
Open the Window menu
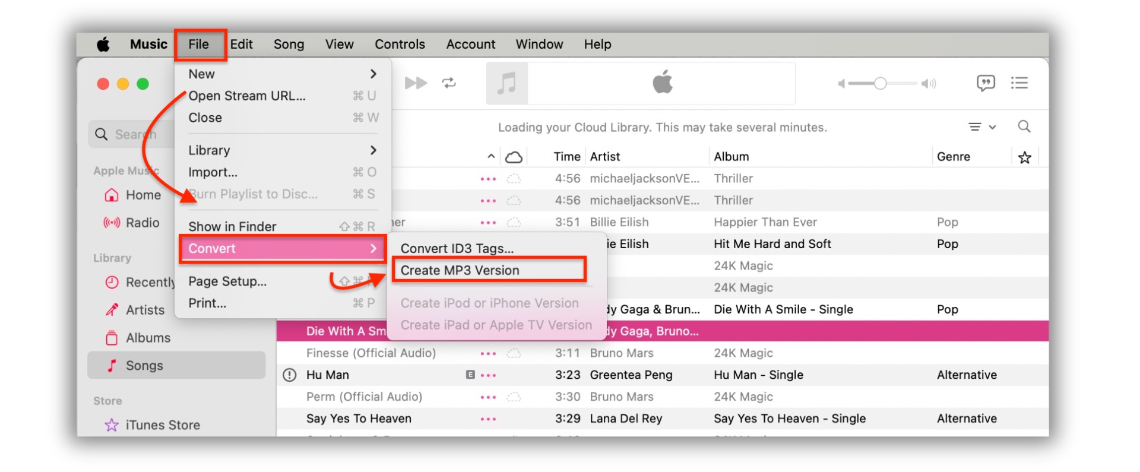click(x=539, y=45)
